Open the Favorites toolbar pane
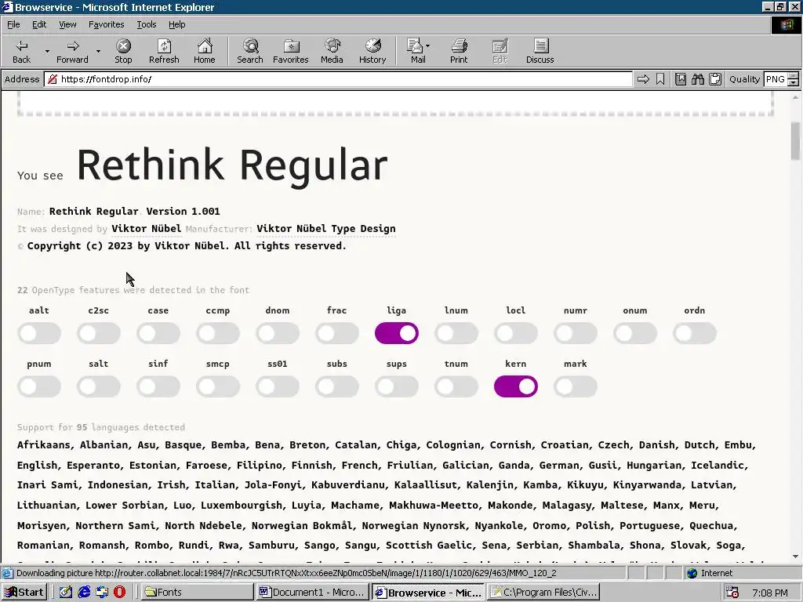Image resolution: width=803 pixels, height=602 pixels. [x=290, y=51]
